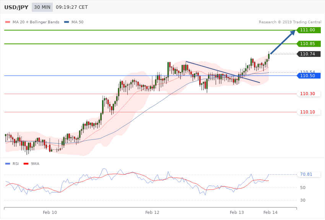Image resolution: width=325 pixels, height=220 pixels.
Task: Click the USD/JPY symbol title
Action: pyautogui.click(x=16, y=7)
